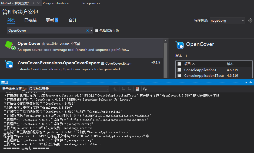Select ConsoleApplication1 project row name

[200, 70]
